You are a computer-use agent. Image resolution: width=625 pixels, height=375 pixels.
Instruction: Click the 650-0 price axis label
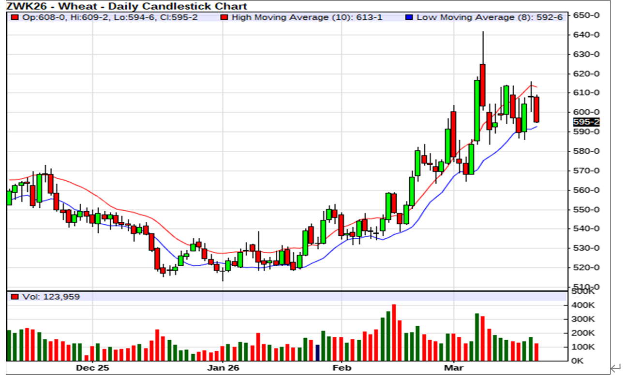point(586,15)
